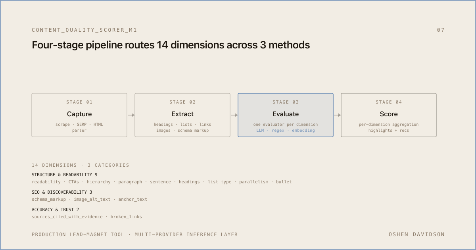Click the arrow between Evaluate and Score
The width and height of the screenshot is (476, 250).
coord(337,115)
